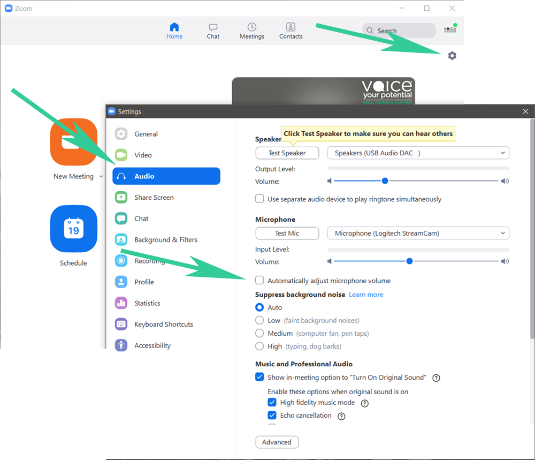Select Medium noise suppression
Screen dimensions: 535x460
point(259,333)
